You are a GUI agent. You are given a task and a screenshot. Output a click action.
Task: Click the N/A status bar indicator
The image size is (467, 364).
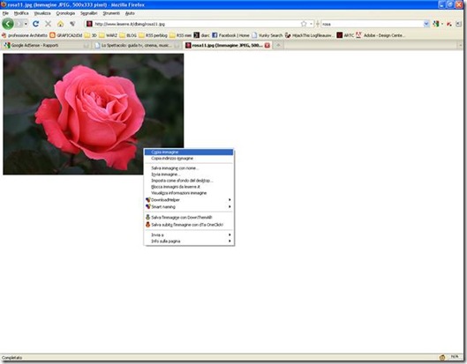click(454, 357)
